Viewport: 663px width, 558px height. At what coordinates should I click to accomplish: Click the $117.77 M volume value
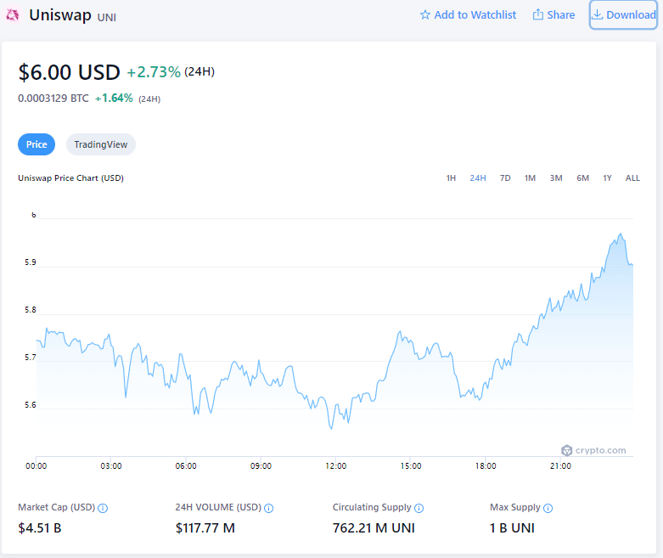point(205,528)
